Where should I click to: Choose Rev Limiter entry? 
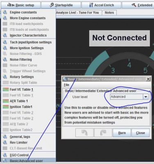(28, 142)
